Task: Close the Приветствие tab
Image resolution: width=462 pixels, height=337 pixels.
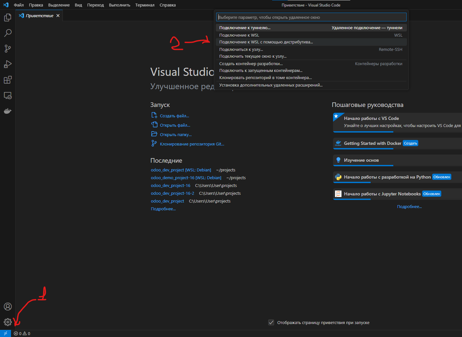Action: click(x=58, y=16)
